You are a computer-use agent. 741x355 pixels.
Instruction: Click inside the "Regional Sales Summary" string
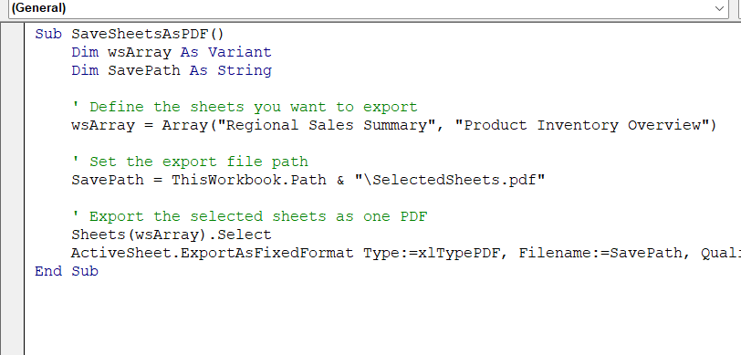pos(326,125)
